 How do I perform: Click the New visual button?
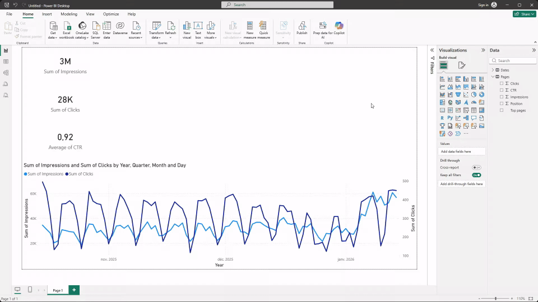tap(187, 30)
